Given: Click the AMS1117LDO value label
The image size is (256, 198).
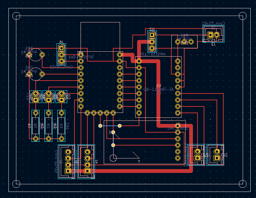Looking at the screenshot, I should (152, 54).
